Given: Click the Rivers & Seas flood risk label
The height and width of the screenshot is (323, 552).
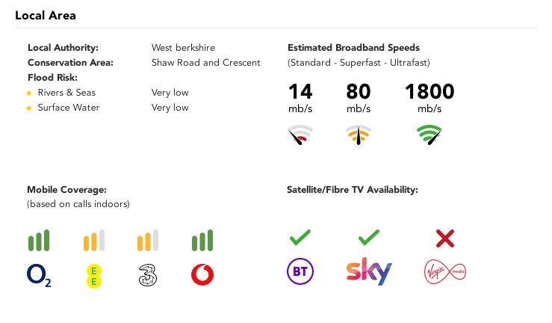Looking at the screenshot, I should pos(66,93).
